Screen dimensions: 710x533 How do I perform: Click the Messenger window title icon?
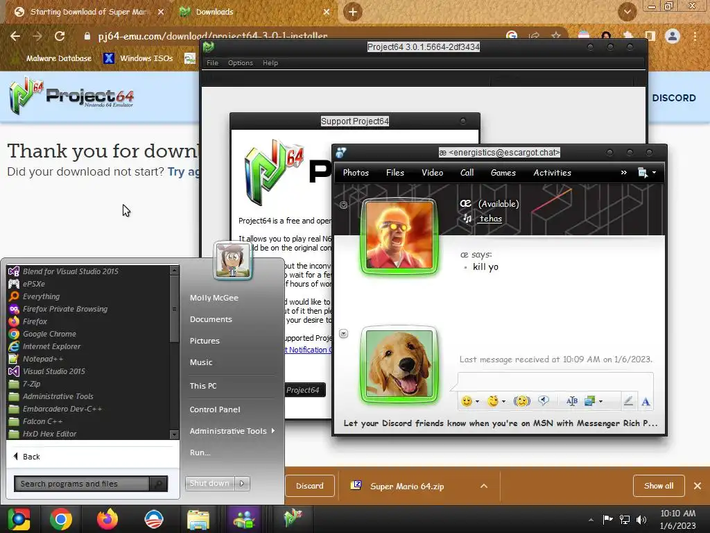341,153
